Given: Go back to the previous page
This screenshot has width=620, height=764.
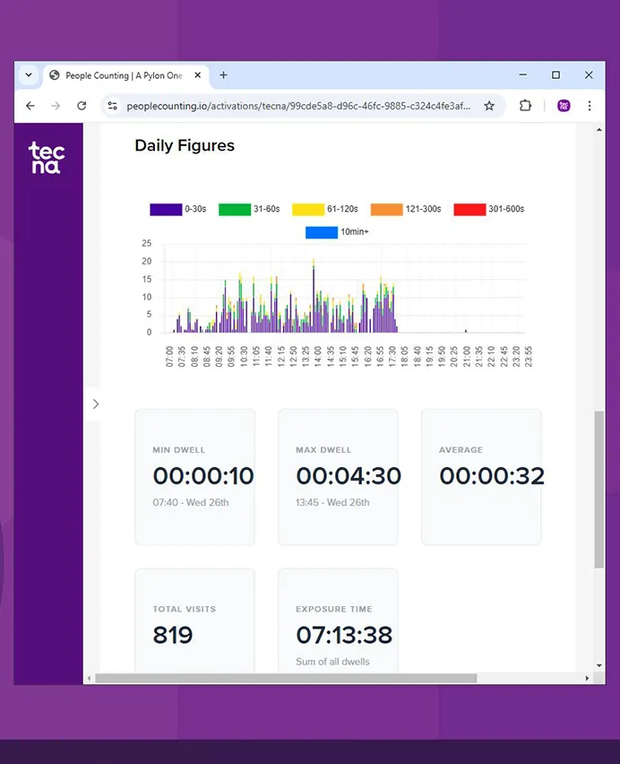Looking at the screenshot, I should point(30,106).
